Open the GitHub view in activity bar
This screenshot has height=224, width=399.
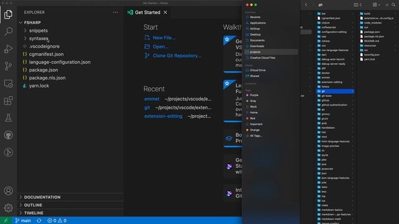click(x=8, y=135)
